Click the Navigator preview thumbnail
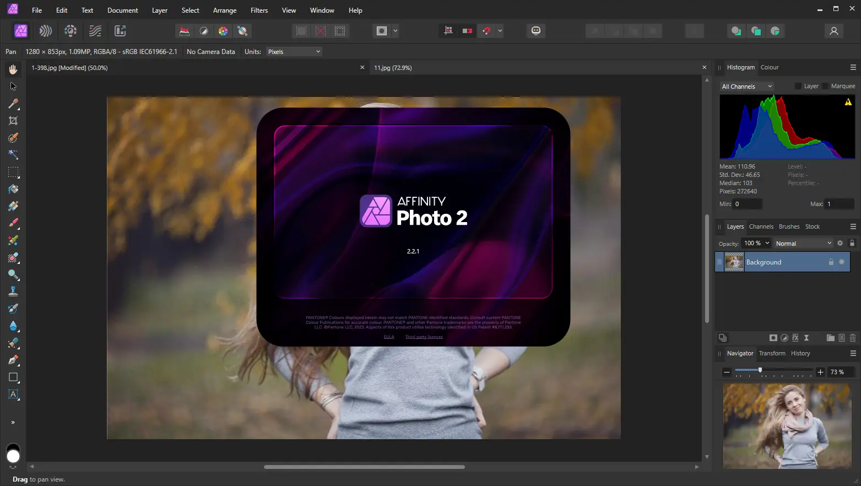 (787, 426)
